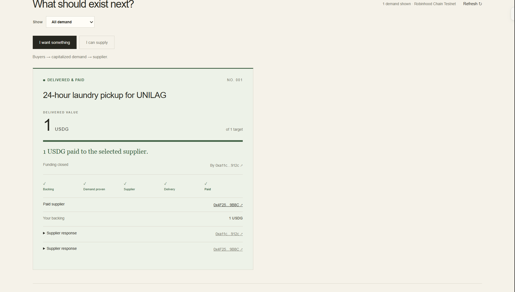Image resolution: width=515 pixels, height=292 pixels.
Task: Click '1 USDG paid to the selected supplier.'
Action: [x=96, y=152]
